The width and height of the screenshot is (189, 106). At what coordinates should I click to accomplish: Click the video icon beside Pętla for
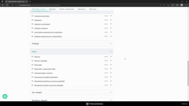[32, 57]
